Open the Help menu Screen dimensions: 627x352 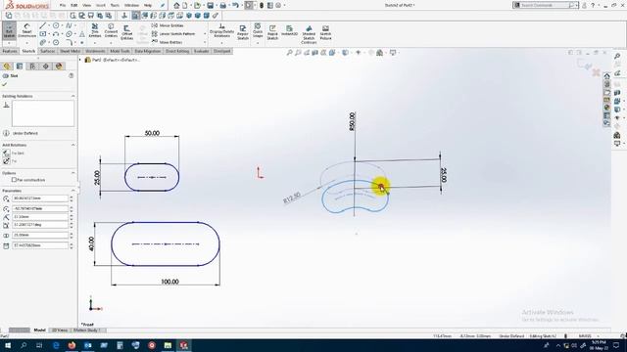coord(148,6)
